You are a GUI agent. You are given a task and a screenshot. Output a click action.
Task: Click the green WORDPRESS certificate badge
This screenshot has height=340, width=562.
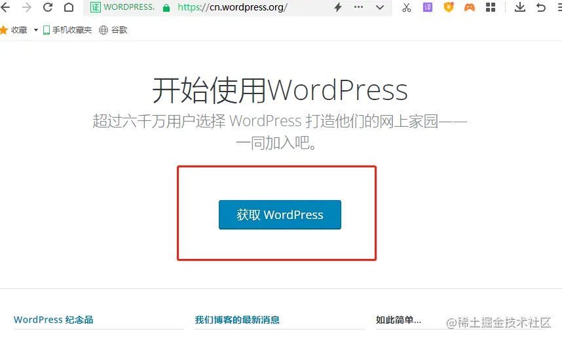click(122, 7)
